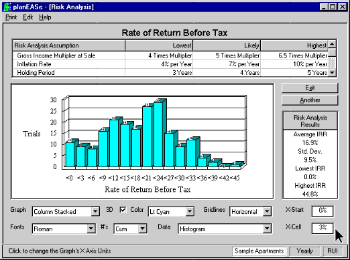Open the Graph type dropdown showing Column Stacked
The width and height of the screenshot is (350, 260).
pos(95,211)
